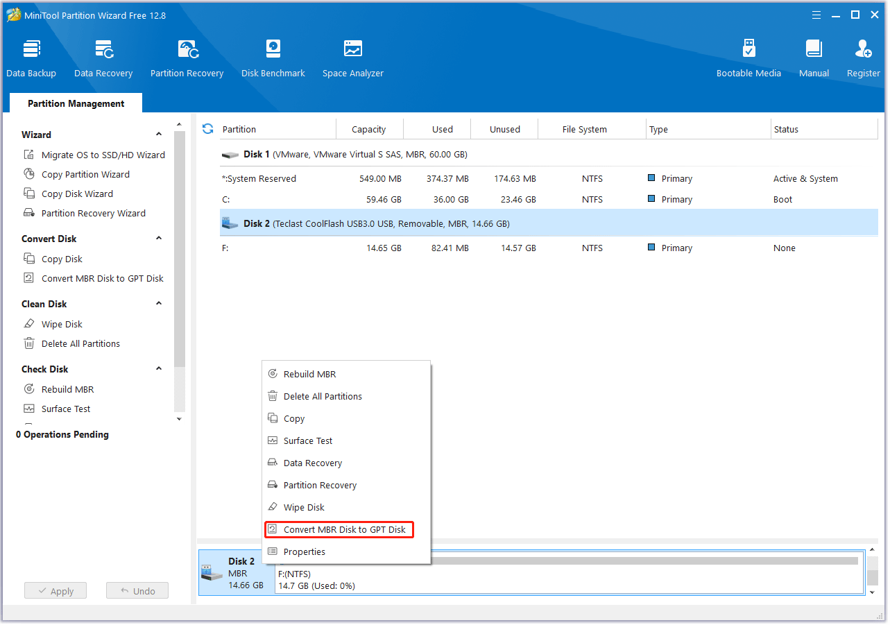Open Partition Recovery in top toolbar

[187, 59]
